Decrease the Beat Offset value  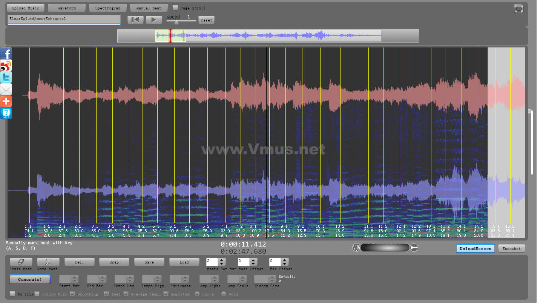pos(253,264)
